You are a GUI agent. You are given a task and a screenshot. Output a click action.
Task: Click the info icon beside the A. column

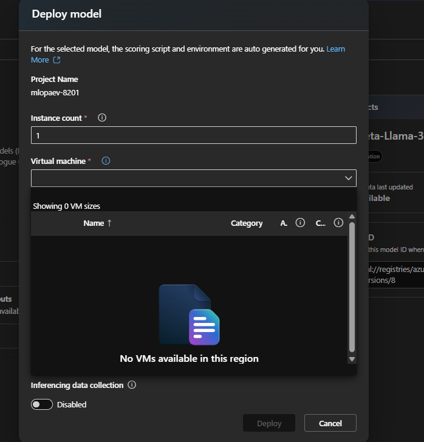tap(300, 223)
